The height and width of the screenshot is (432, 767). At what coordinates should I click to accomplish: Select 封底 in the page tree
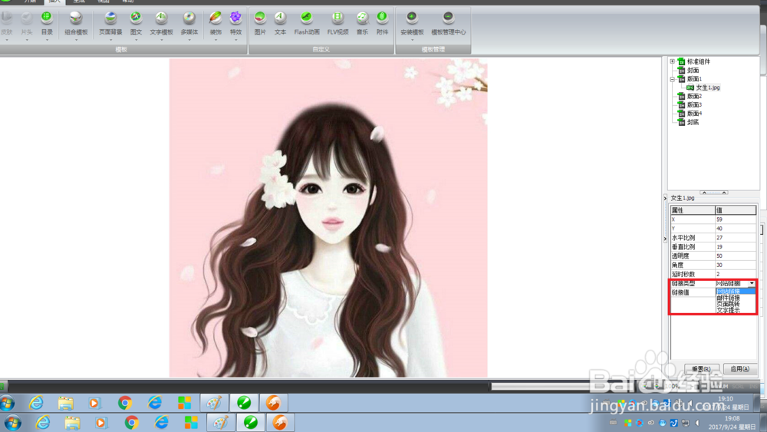pyautogui.click(x=693, y=122)
